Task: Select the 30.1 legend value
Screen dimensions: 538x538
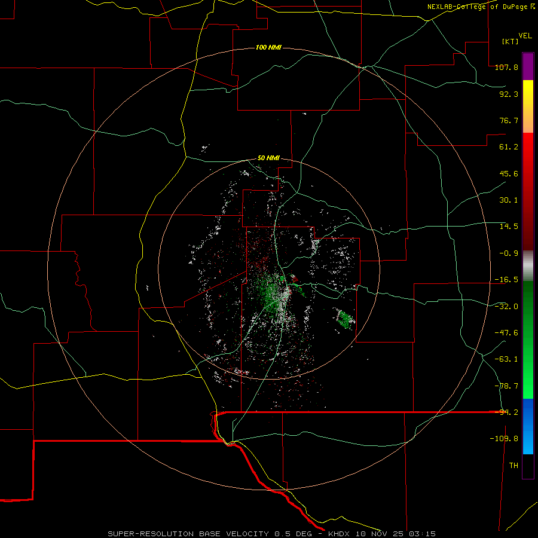Action: pos(509,200)
